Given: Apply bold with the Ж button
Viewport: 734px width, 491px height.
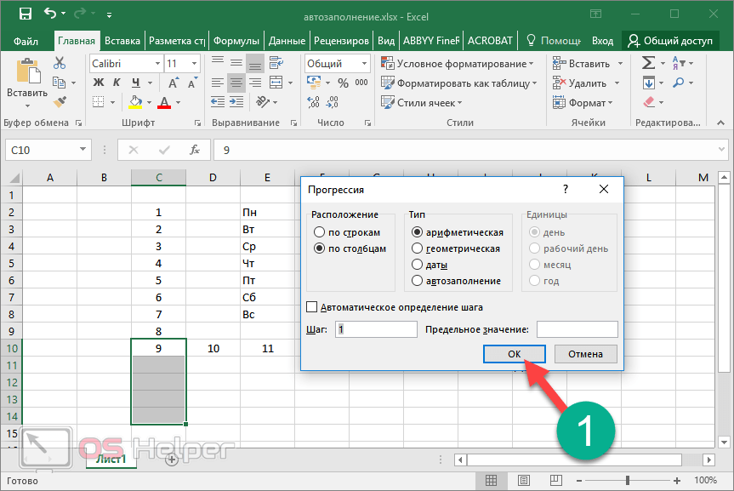Looking at the screenshot, I should click(x=97, y=83).
